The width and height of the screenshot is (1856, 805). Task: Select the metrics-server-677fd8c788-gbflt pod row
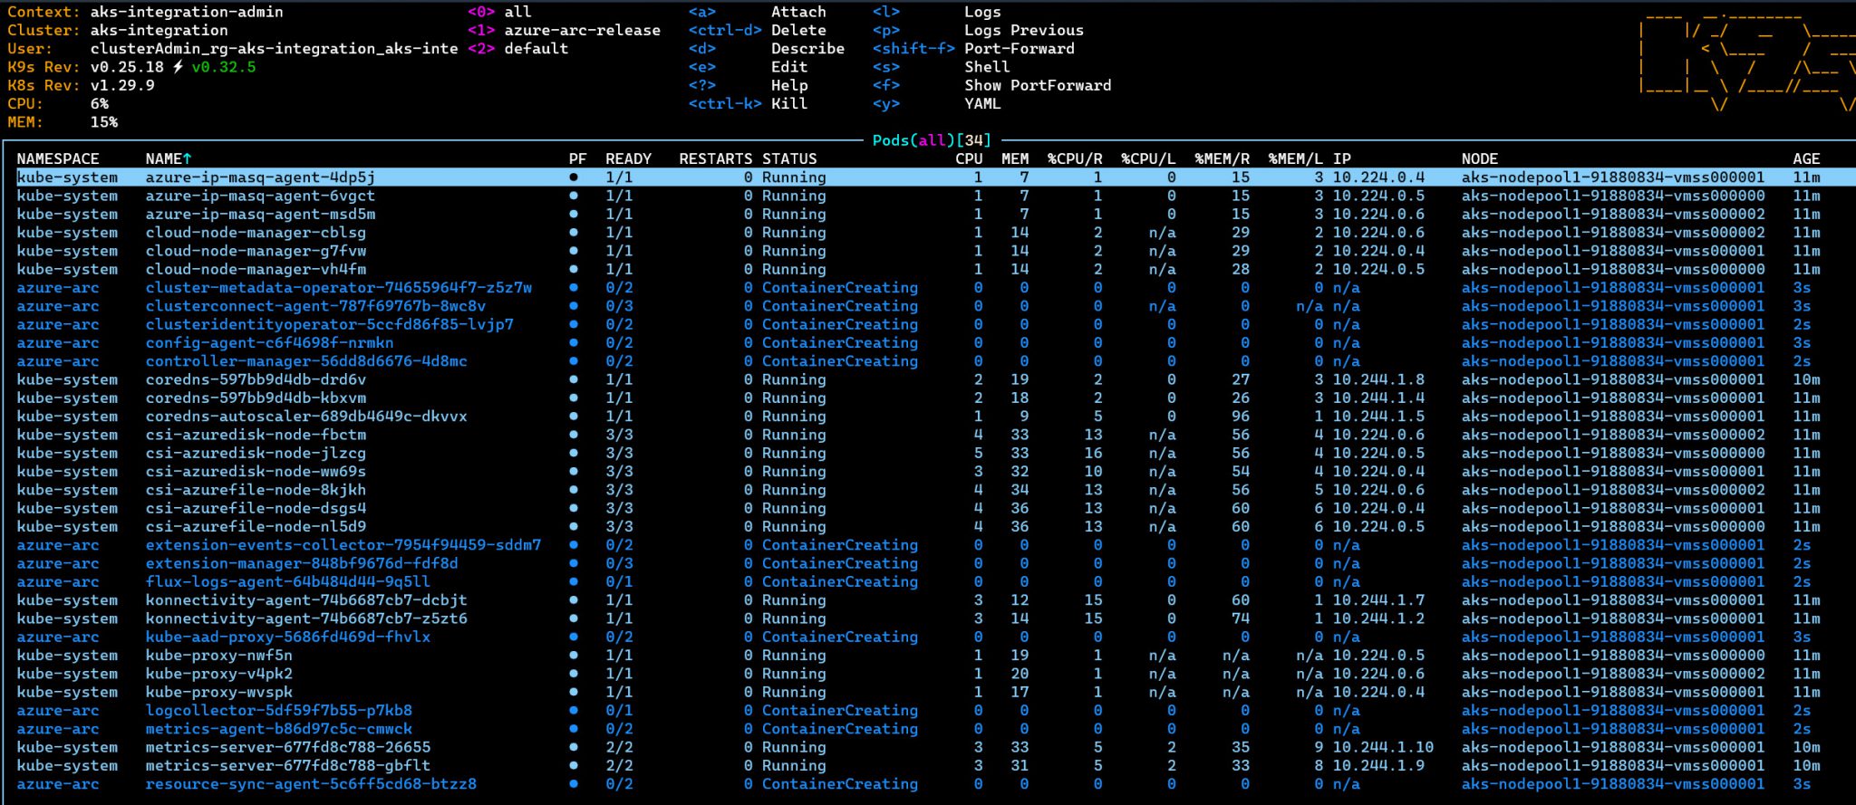coord(287,765)
